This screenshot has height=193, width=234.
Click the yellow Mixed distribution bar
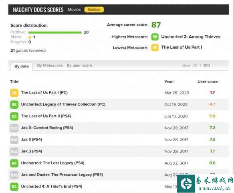[30, 37]
